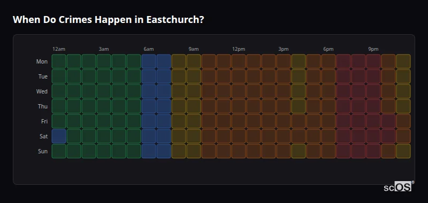Screen dimensions: 428x203
Task: Select the Friday 2am green cell
Action: pos(89,121)
